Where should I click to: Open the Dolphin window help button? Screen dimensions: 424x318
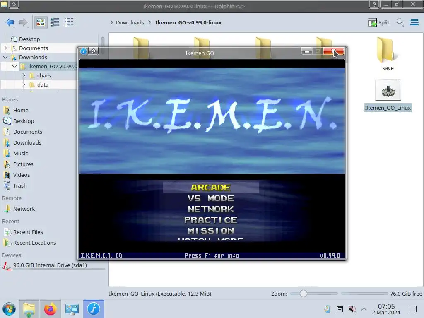click(x=374, y=4)
